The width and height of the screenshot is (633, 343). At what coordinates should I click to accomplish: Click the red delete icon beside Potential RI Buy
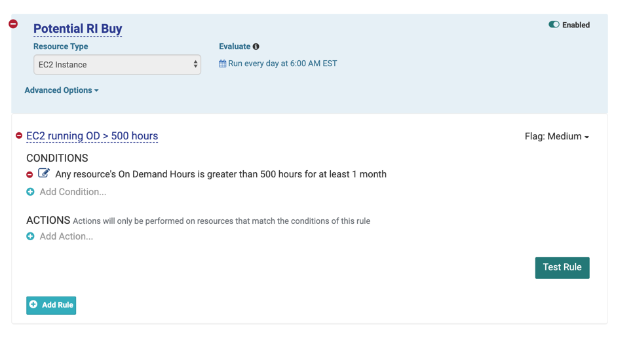[x=13, y=24]
